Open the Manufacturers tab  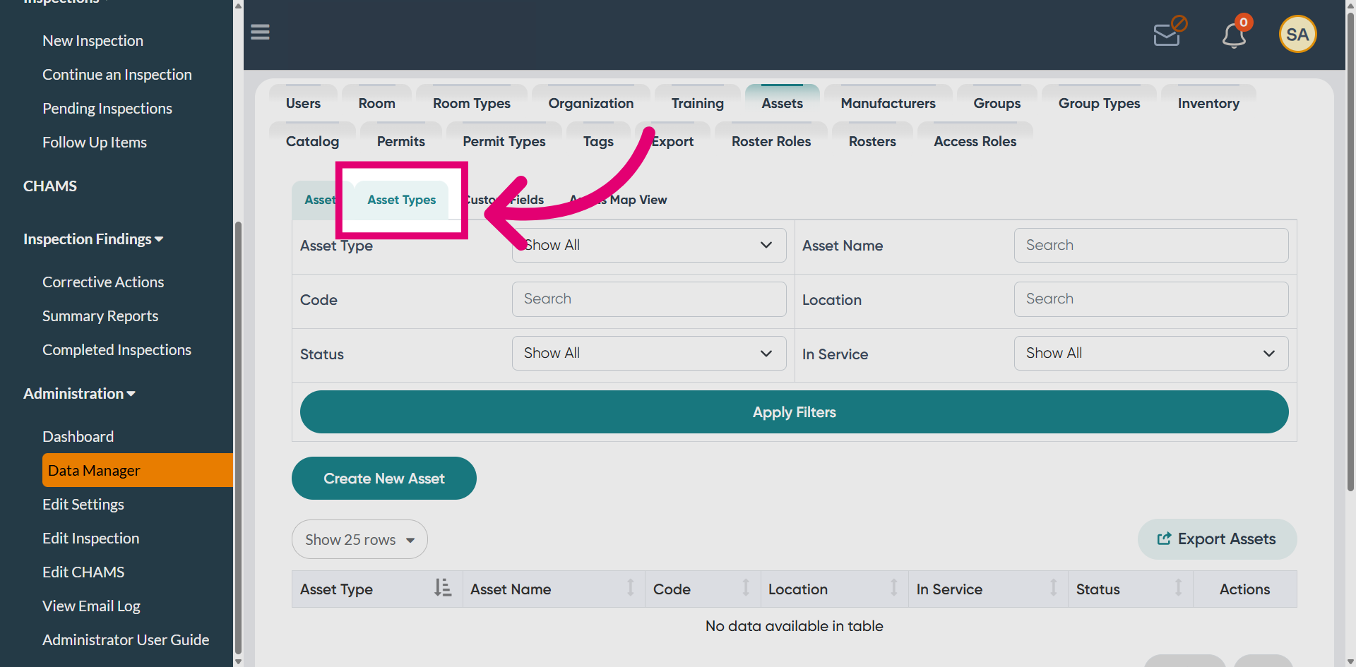[x=888, y=103]
